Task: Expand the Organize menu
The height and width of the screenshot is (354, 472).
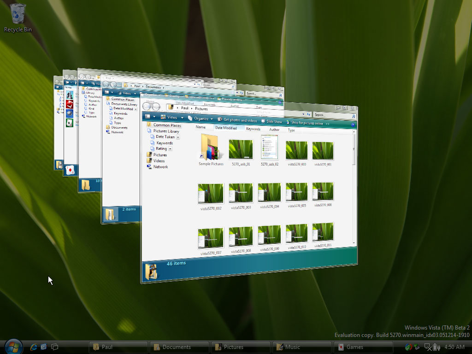Action: [x=201, y=118]
